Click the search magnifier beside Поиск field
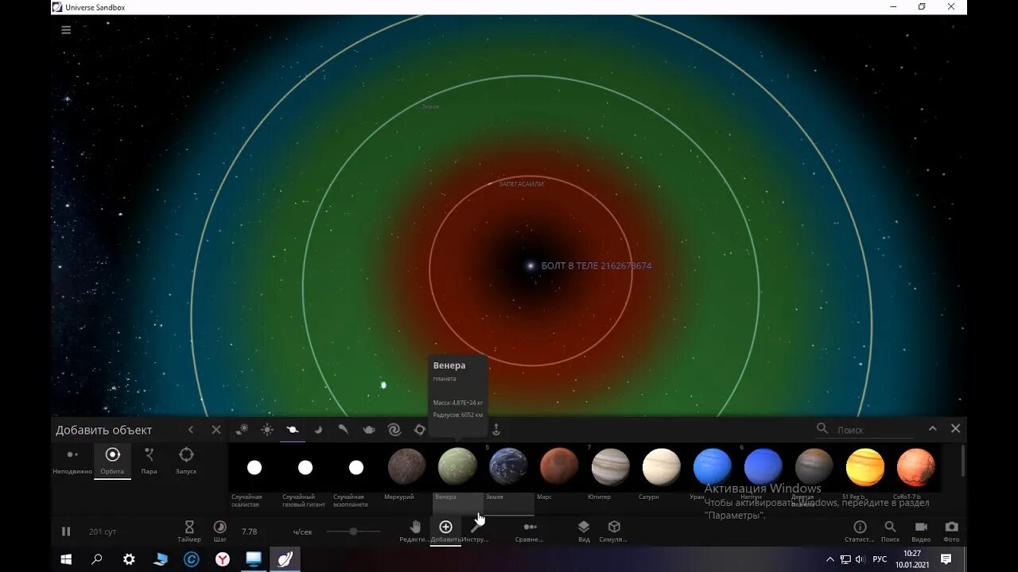Viewport: 1018px width, 572px height. pyautogui.click(x=822, y=429)
